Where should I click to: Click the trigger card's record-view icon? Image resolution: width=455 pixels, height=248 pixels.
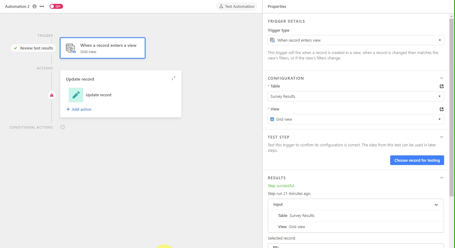71,48
